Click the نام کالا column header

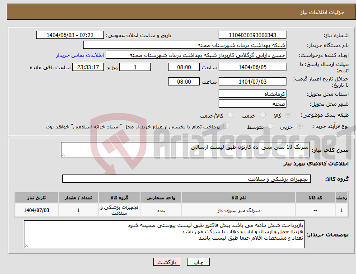239,198
